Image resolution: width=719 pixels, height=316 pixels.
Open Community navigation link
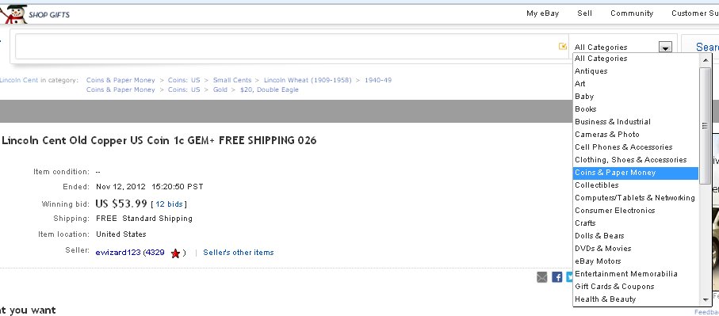click(632, 13)
